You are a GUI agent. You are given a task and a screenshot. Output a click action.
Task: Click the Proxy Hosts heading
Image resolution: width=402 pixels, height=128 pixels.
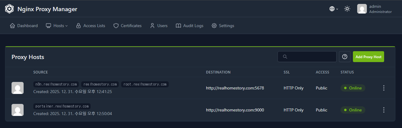tap(28, 57)
